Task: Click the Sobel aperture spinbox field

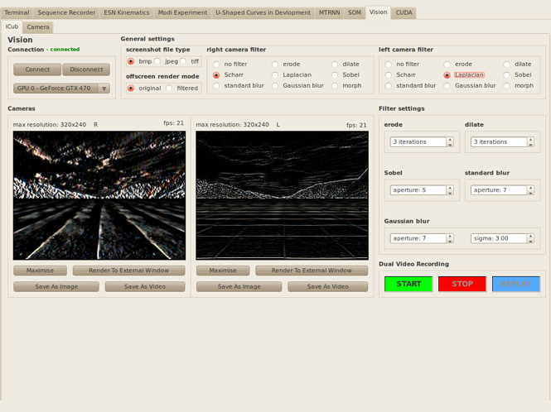Action: tap(418, 190)
